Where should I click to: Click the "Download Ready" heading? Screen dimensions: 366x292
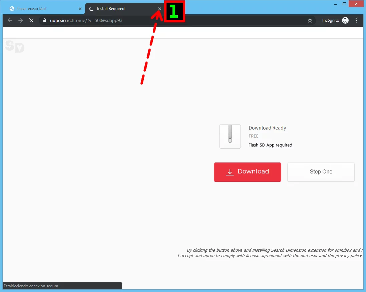pos(267,128)
